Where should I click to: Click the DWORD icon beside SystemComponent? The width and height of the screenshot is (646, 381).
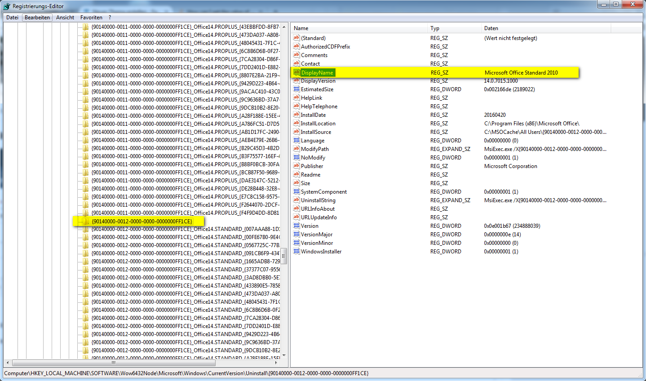[x=296, y=191]
